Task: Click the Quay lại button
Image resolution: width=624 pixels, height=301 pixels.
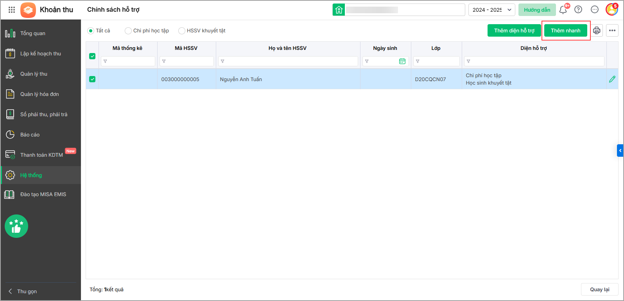Action: pyautogui.click(x=600, y=289)
